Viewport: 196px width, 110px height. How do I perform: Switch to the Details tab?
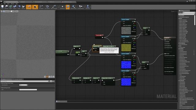coord(6,79)
